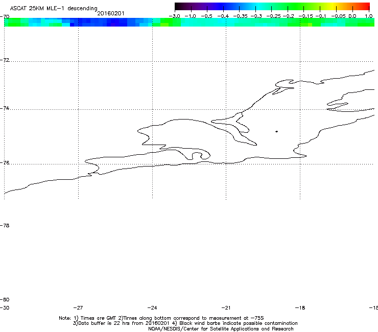Click the latitude axis label -80
This screenshot has width=378, height=332.
5,299
